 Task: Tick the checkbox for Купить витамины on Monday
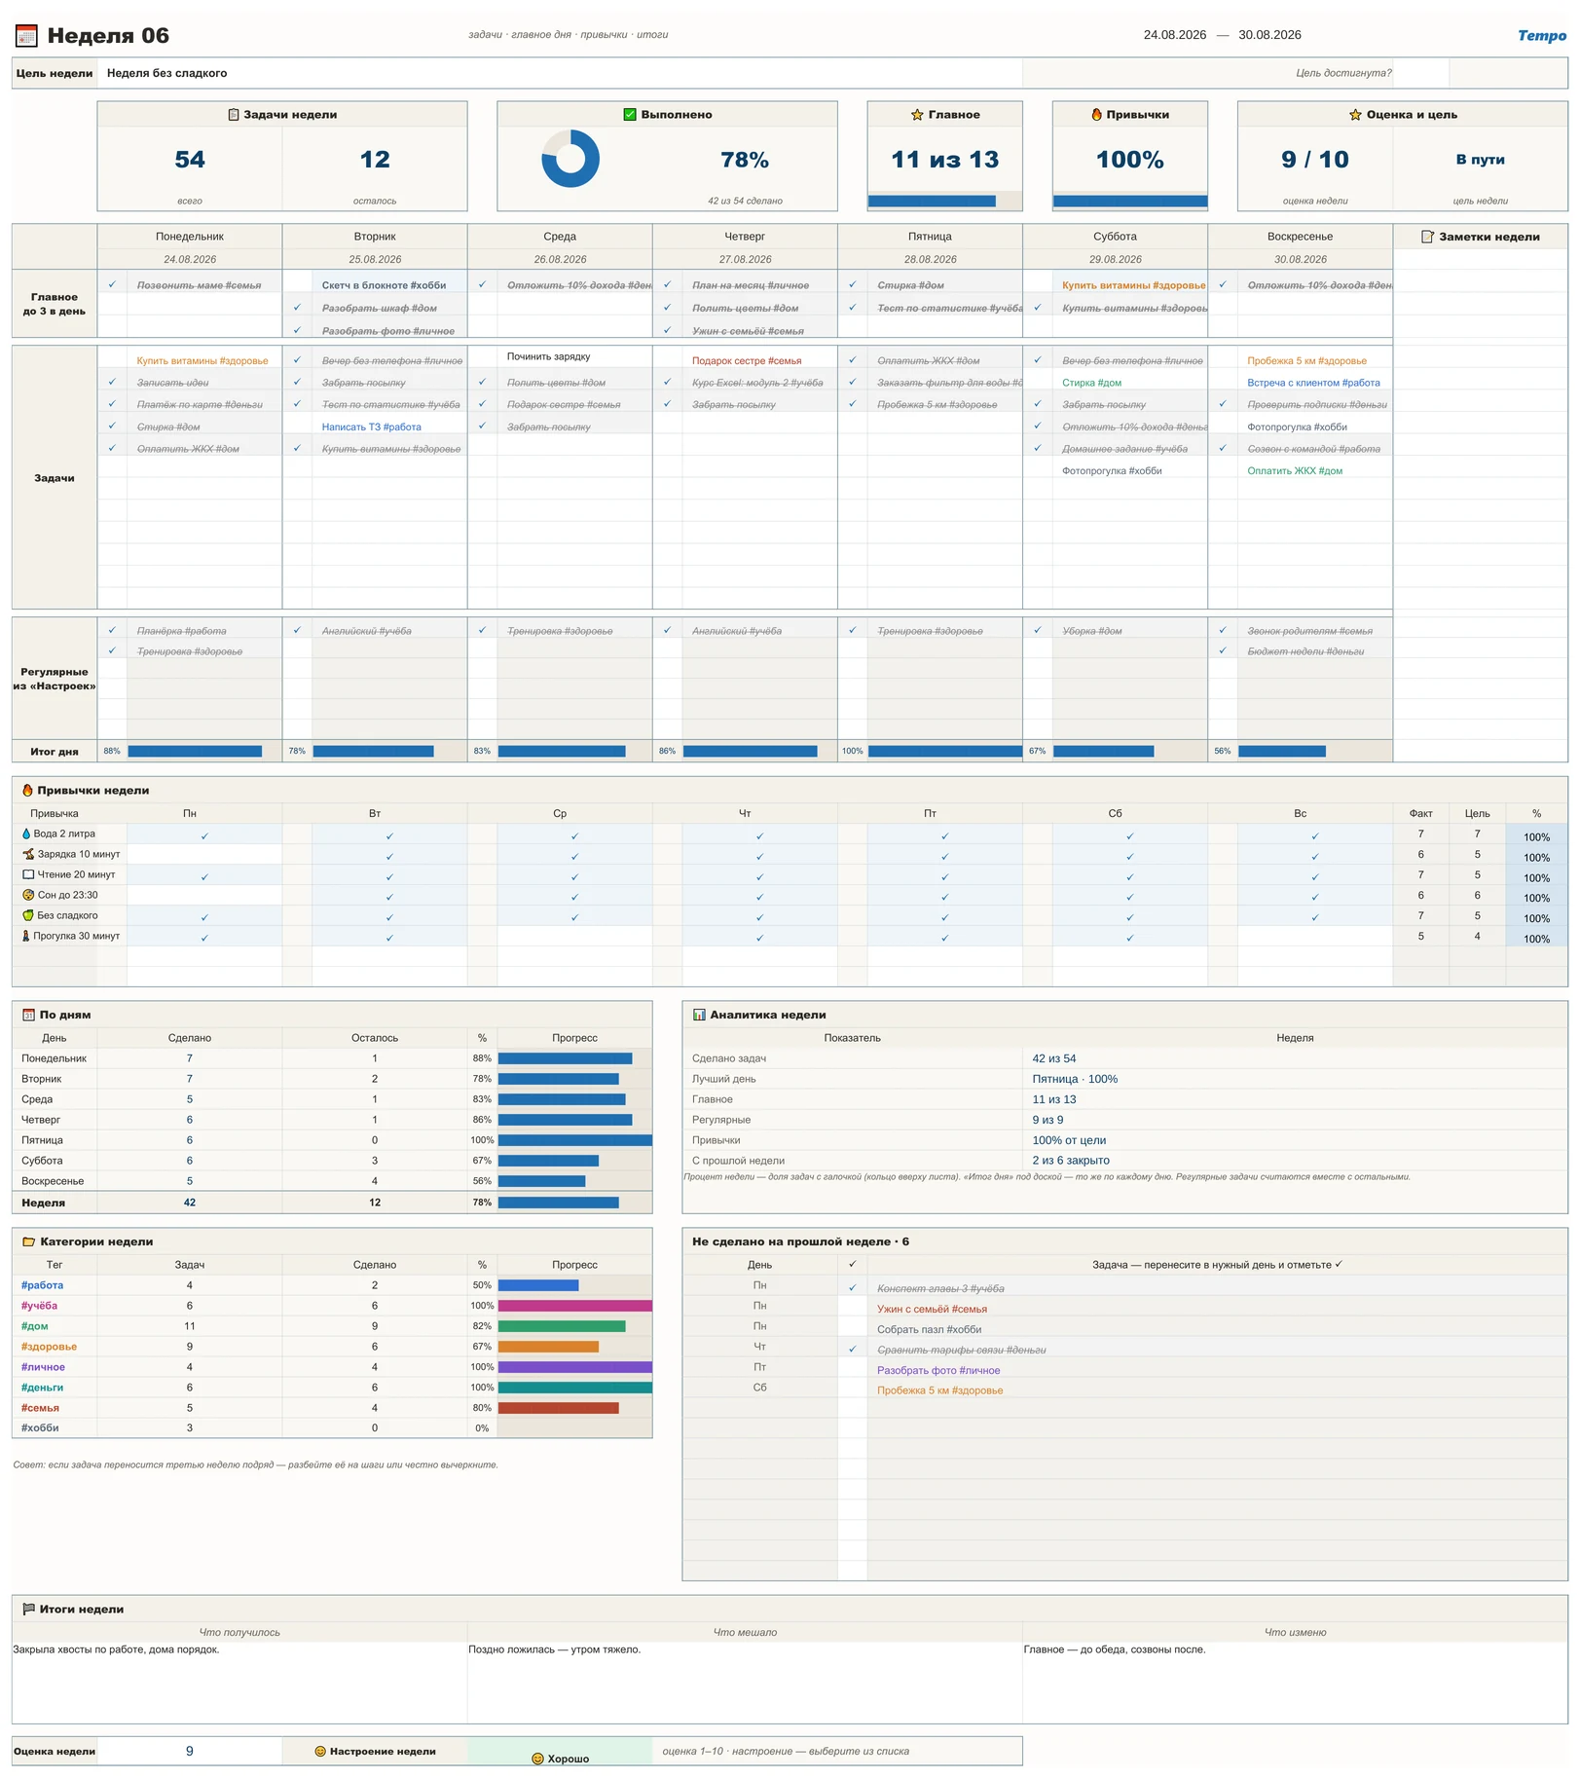pos(112,361)
